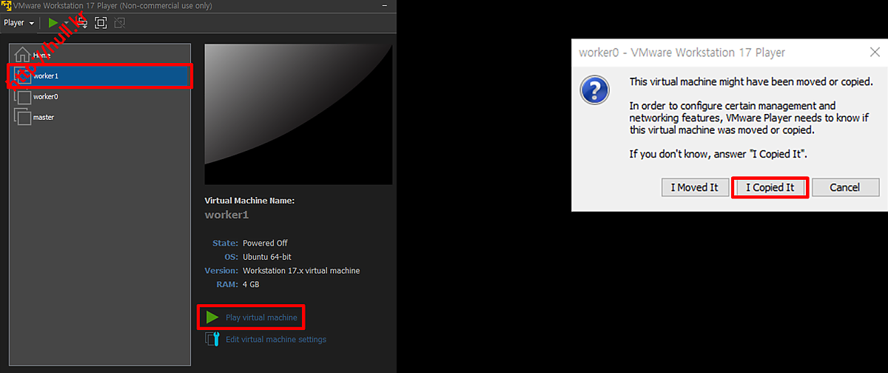Enter full screen mode from toolbar
This screenshot has height=373, width=888.
click(101, 23)
